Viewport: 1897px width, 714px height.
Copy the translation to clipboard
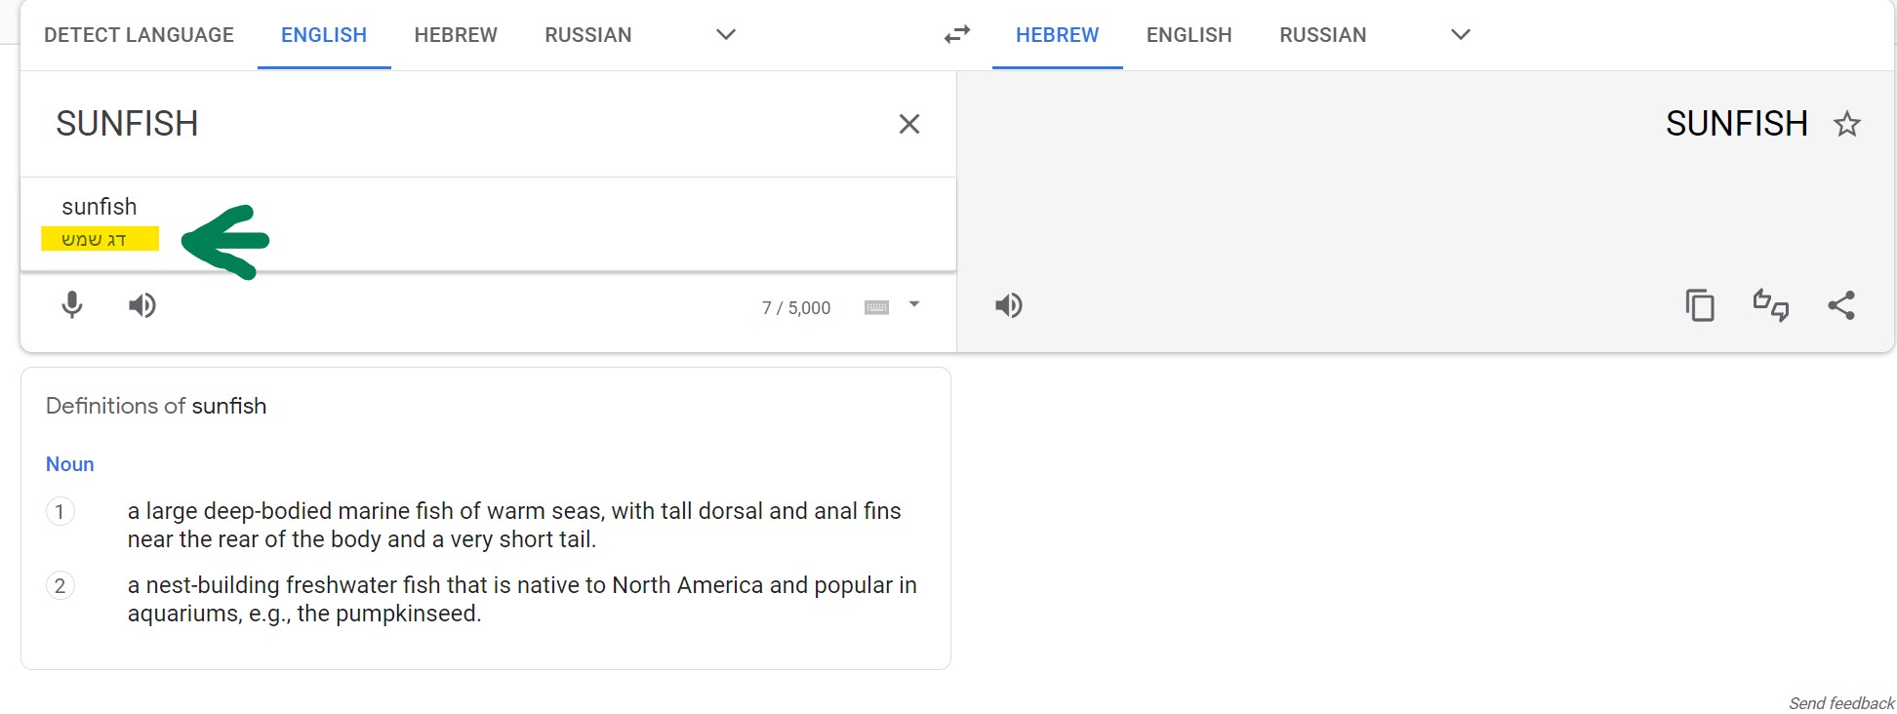coord(1700,305)
